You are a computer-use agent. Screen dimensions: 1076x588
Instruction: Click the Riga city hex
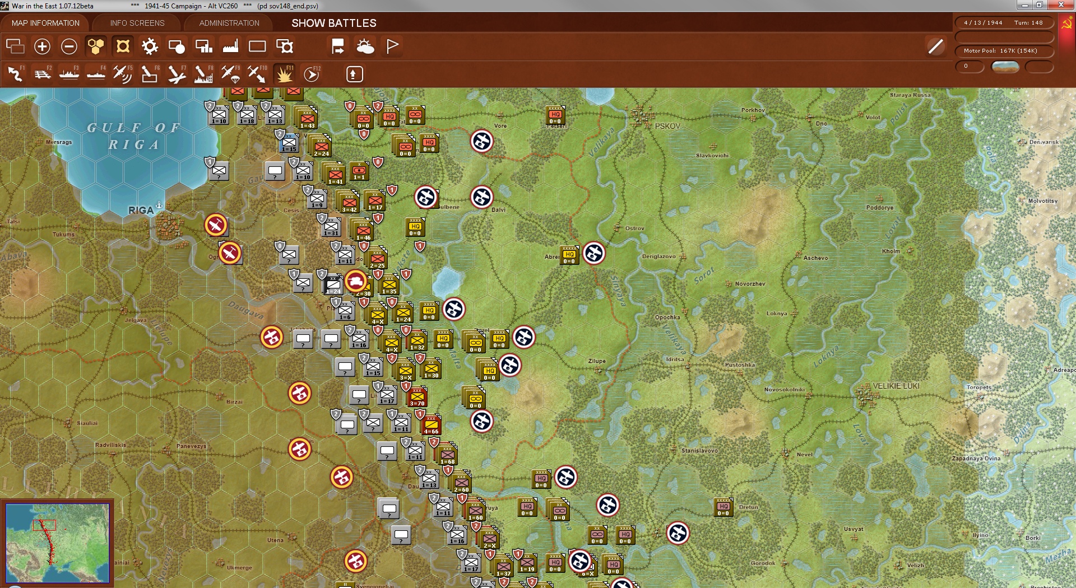coord(168,227)
